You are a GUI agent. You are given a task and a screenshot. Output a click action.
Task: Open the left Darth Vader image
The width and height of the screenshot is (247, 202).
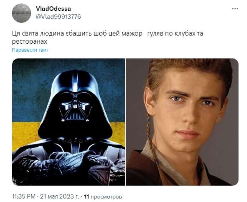tap(69, 122)
